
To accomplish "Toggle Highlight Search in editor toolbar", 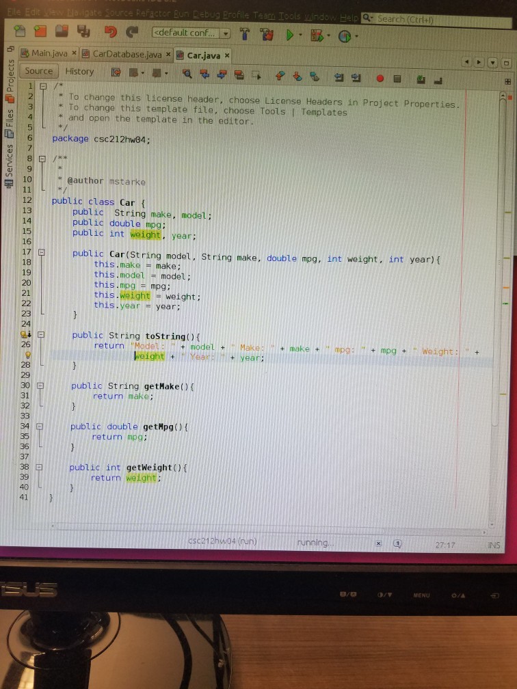I will (x=239, y=75).
